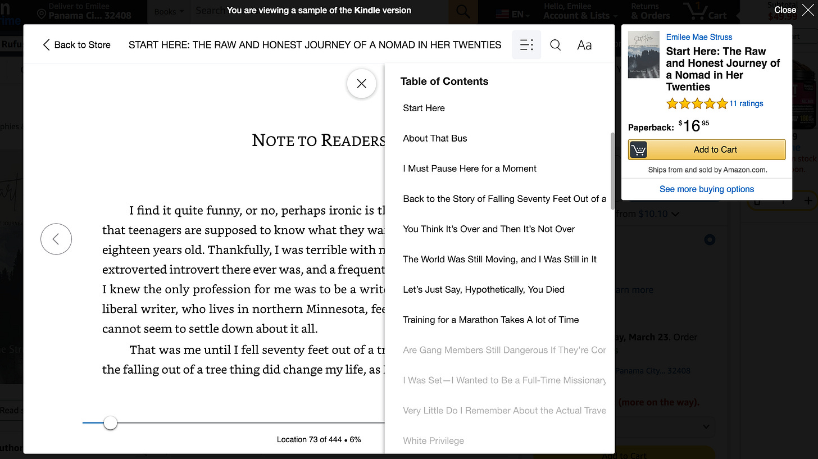Open the book search magnifier
Image resolution: width=818 pixels, height=459 pixels.
tap(555, 45)
